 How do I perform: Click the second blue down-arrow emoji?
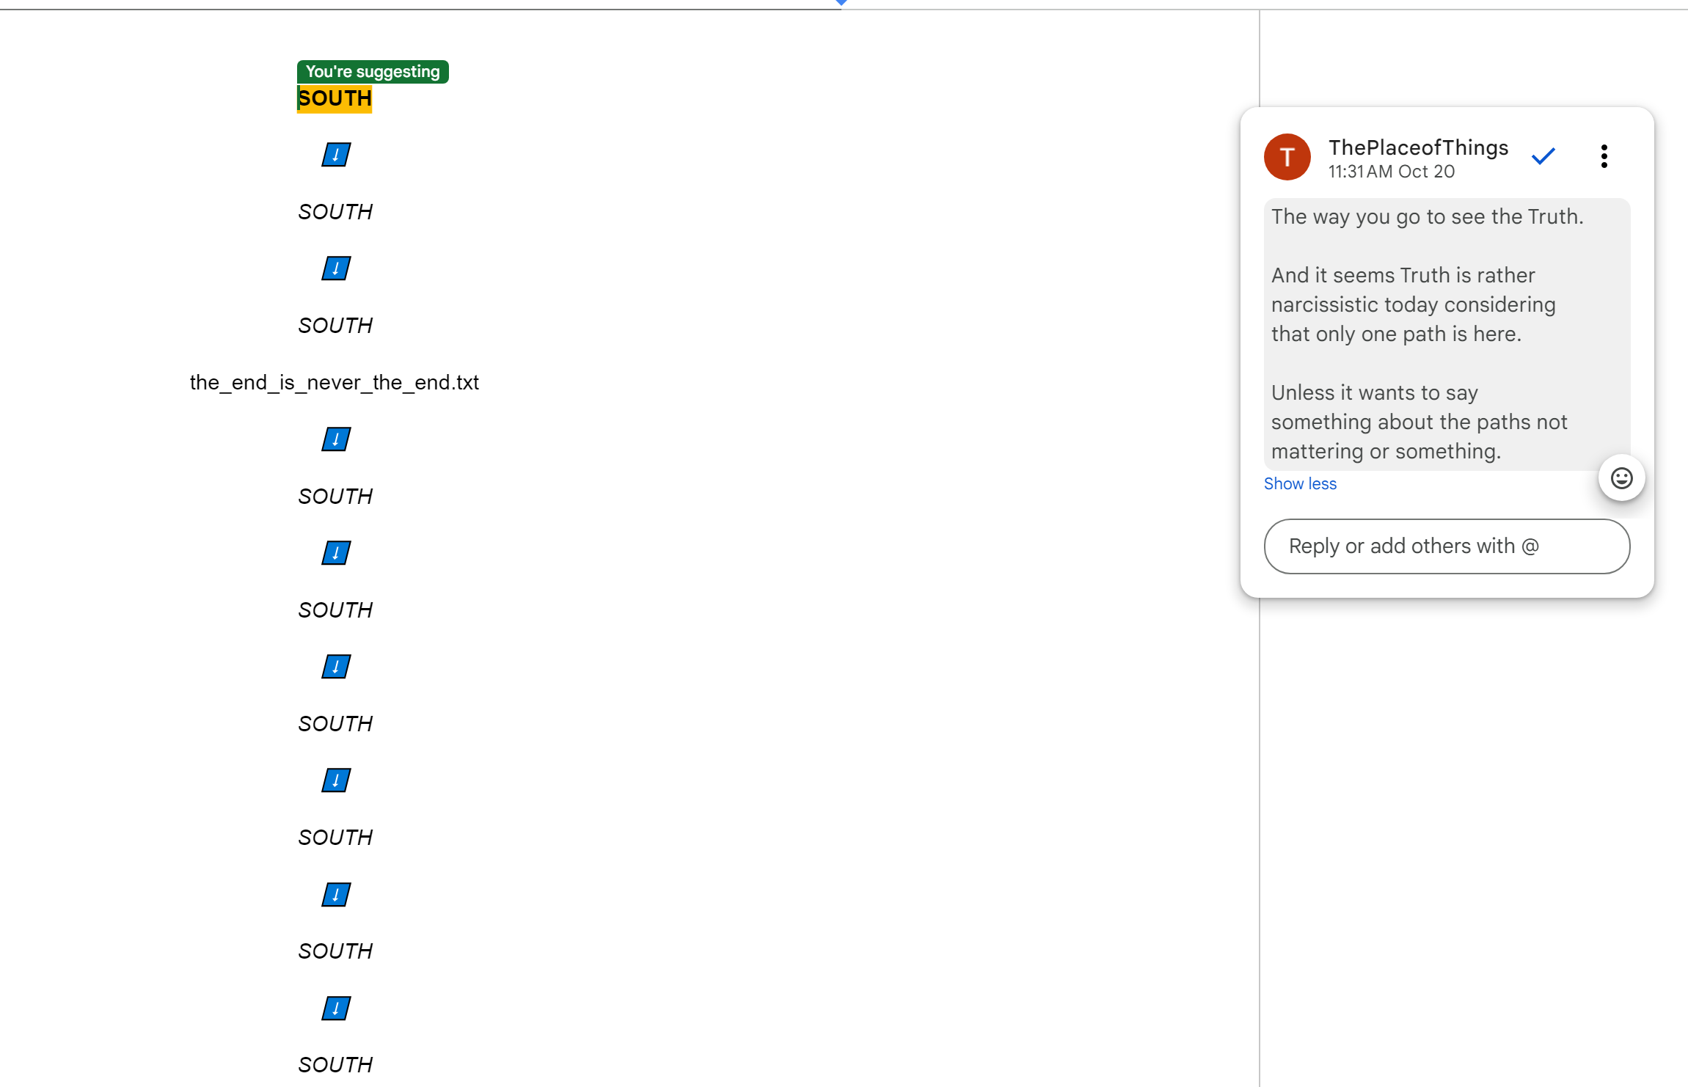pos(336,268)
